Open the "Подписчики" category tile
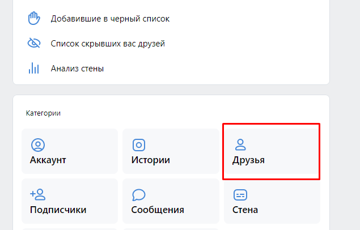The image size is (360, 230). 70,201
